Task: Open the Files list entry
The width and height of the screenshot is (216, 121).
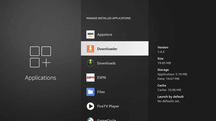Action: tap(115, 92)
